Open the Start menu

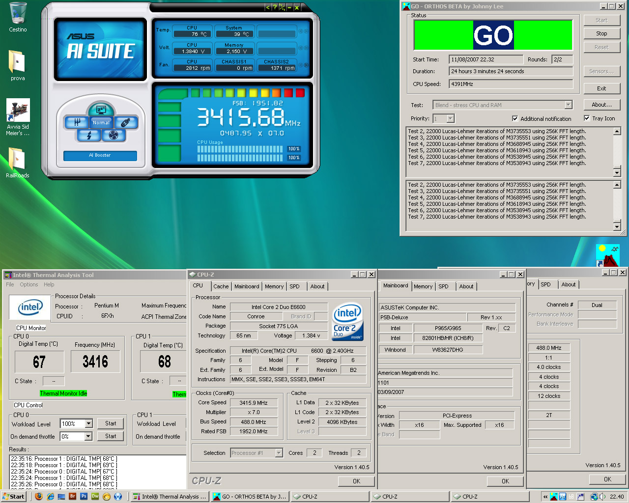[x=13, y=497]
